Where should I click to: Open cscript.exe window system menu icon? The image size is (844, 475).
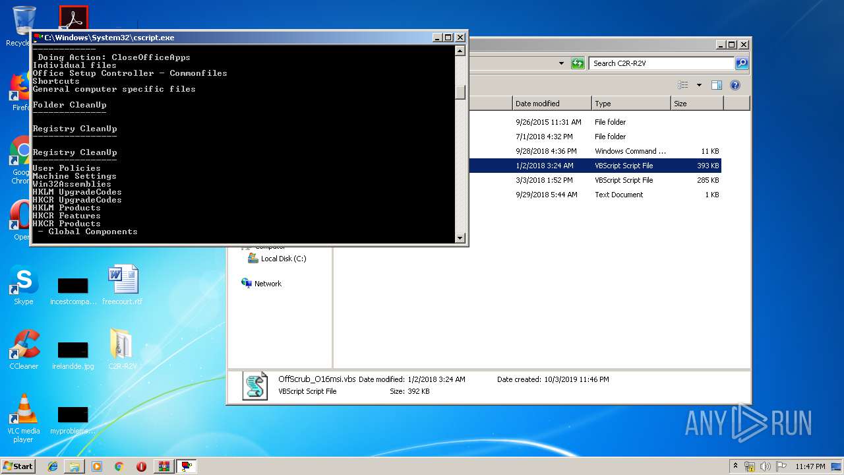38,38
